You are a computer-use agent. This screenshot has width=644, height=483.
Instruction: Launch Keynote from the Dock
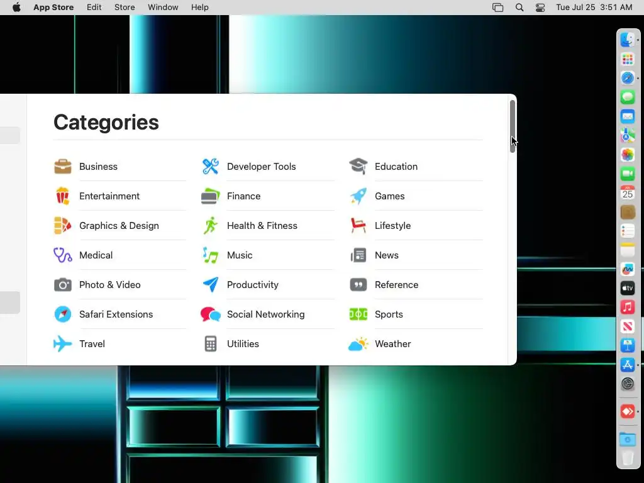(628, 345)
